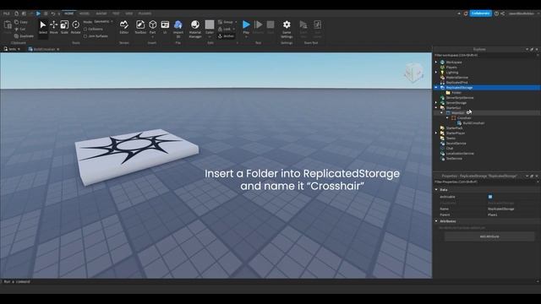Open the Material Manager

click(195, 28)
